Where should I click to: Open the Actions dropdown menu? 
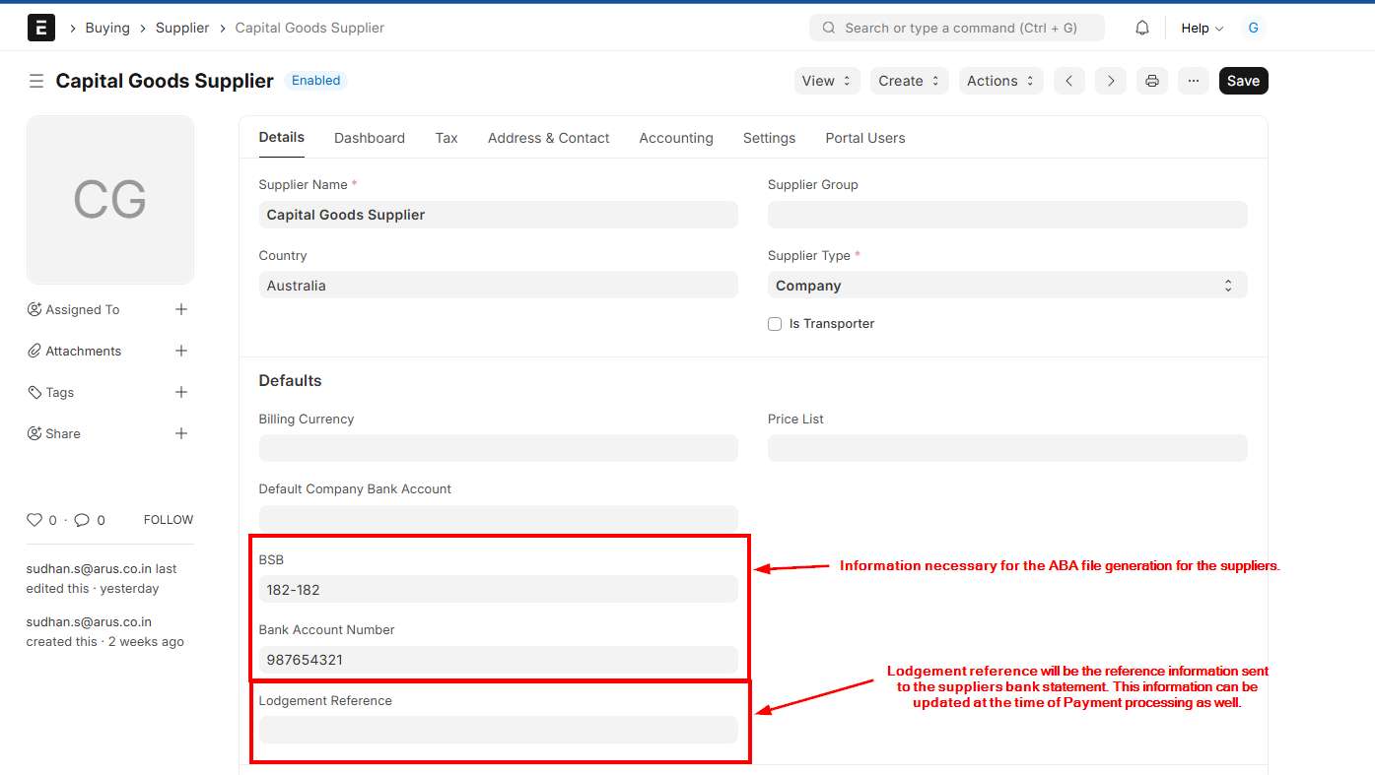click(1000, 81)
